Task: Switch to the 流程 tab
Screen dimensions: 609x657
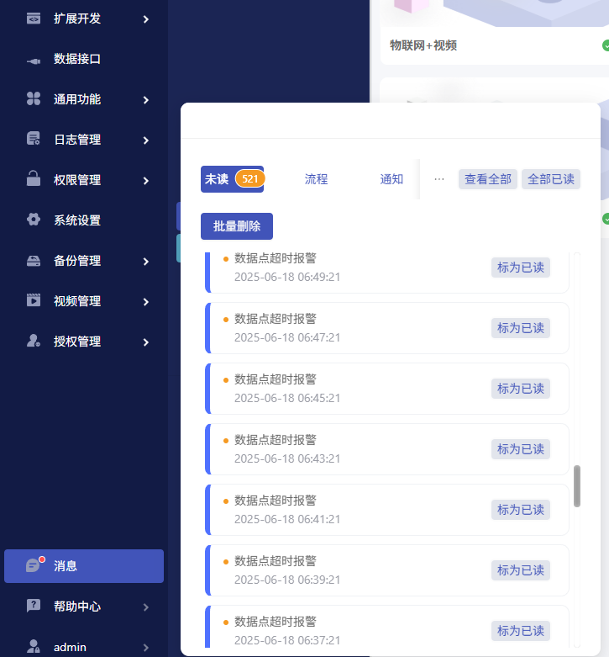Action: pos(316,179)
